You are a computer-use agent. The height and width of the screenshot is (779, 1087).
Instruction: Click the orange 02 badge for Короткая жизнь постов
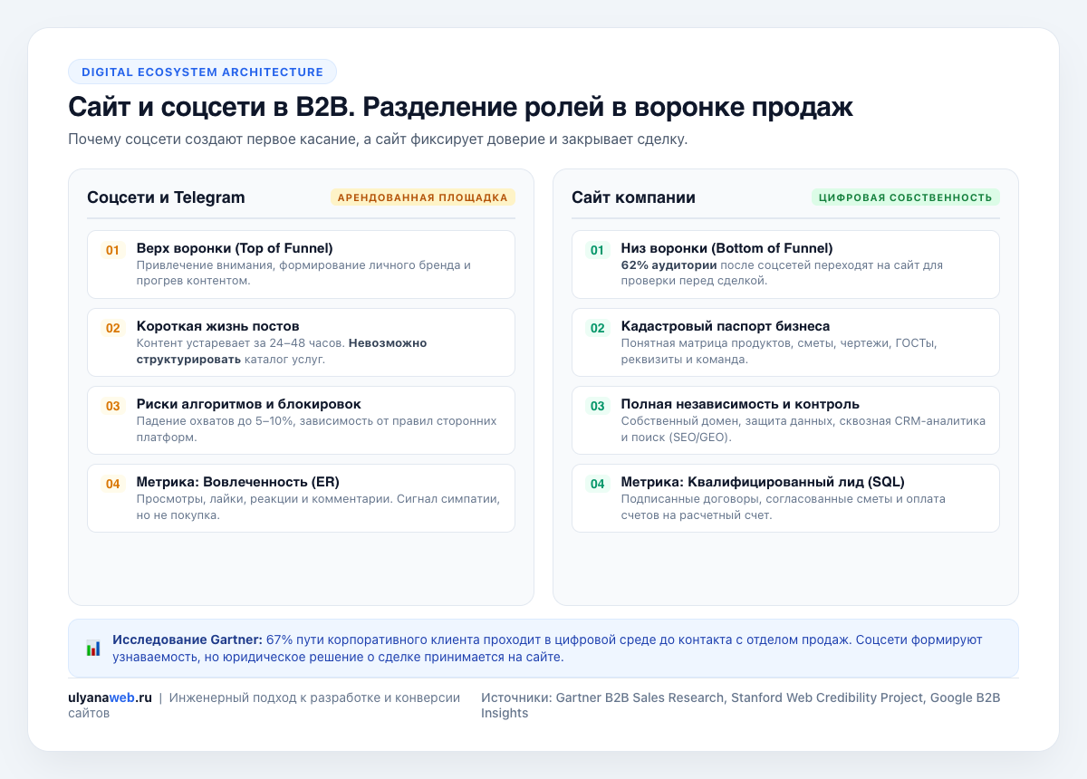(112, 328)
